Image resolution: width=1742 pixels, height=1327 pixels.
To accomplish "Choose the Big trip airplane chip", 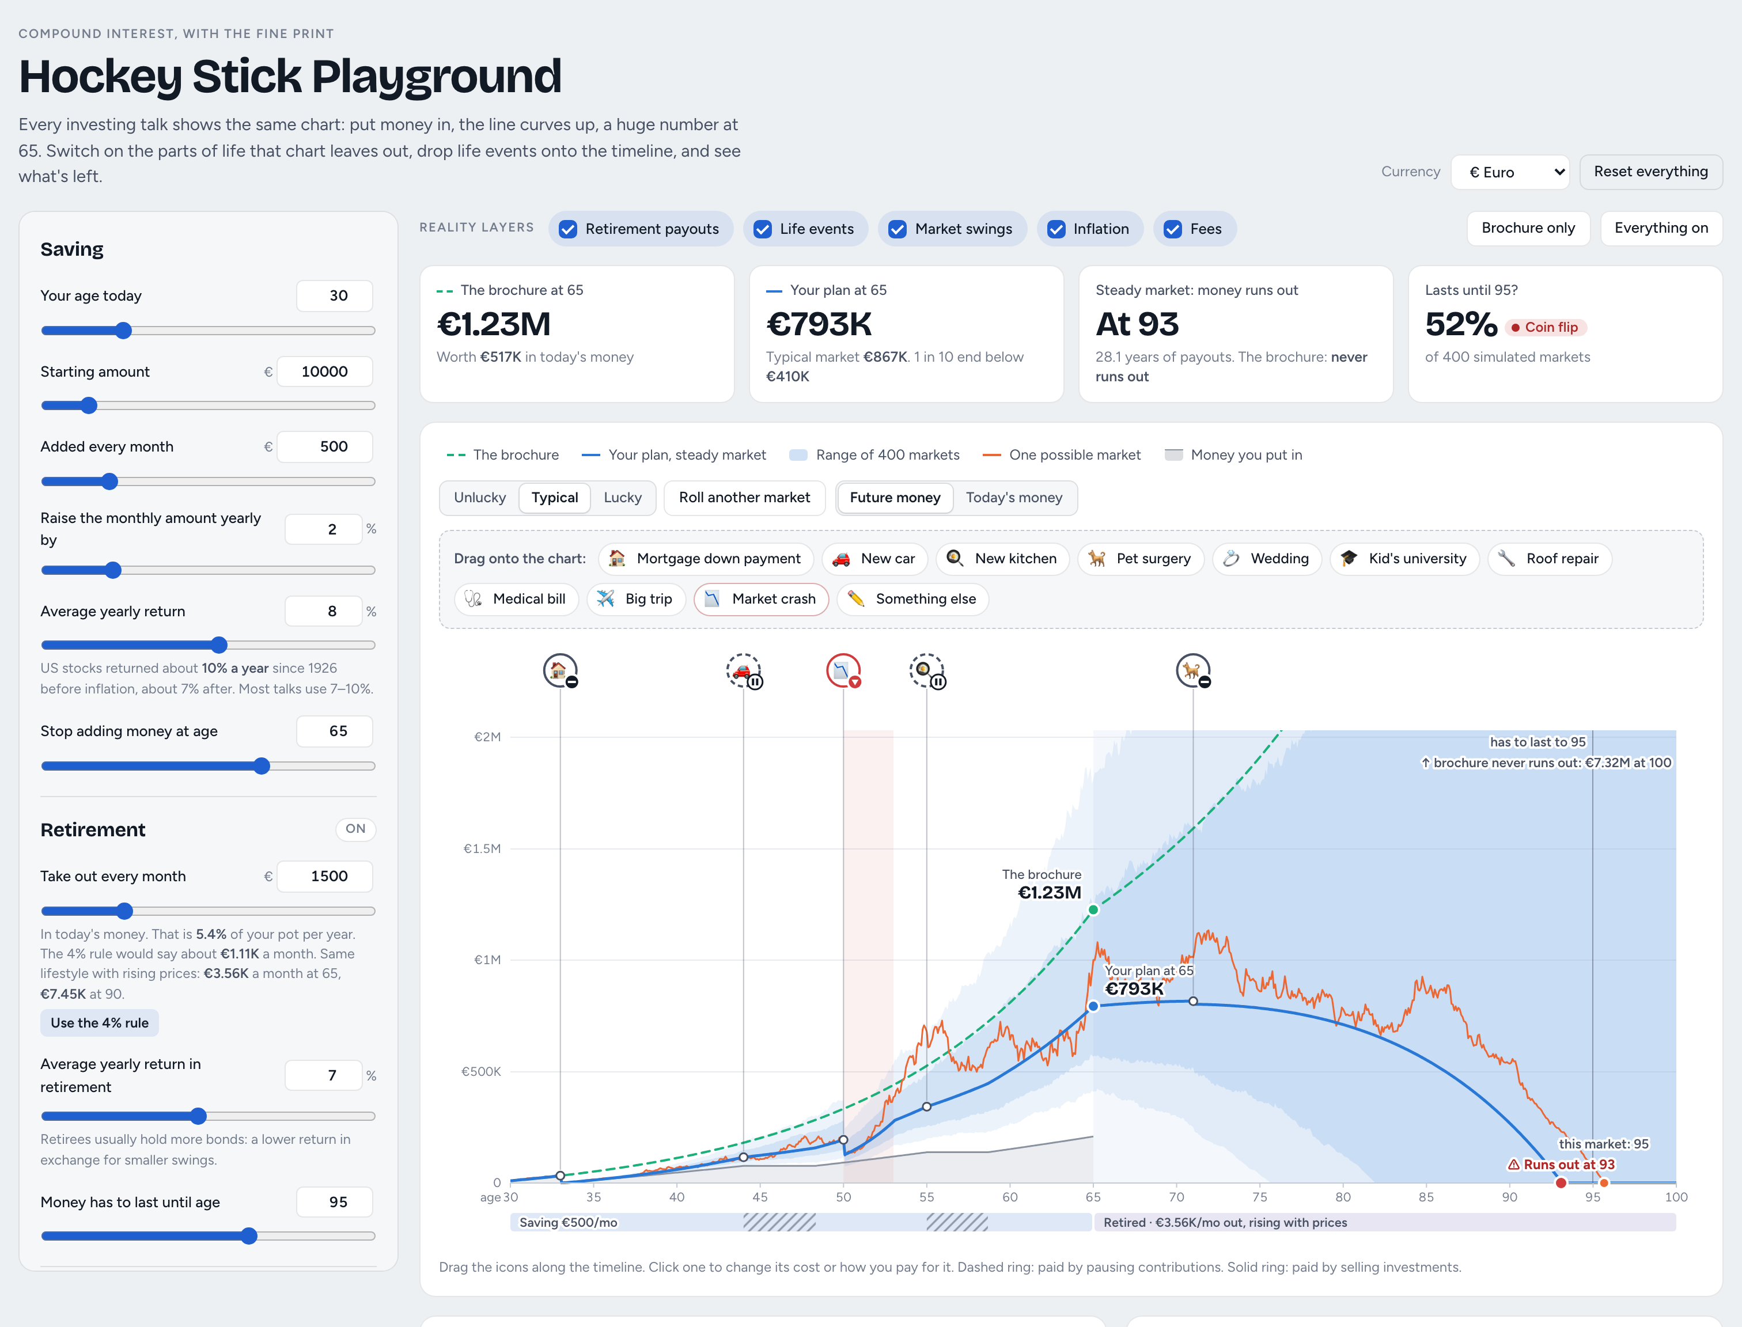I will [x=635, y=600].
